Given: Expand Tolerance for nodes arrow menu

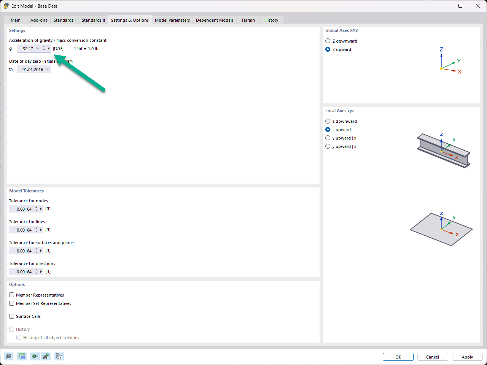Looking at the screenshot, I should [41, 209].
